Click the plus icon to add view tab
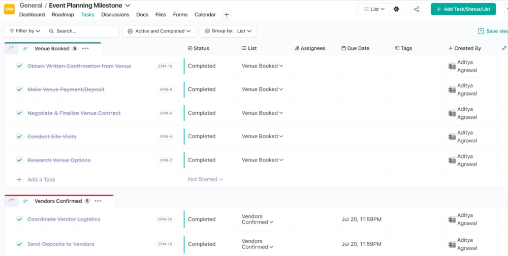508x256 pixels. click(227, 15)
